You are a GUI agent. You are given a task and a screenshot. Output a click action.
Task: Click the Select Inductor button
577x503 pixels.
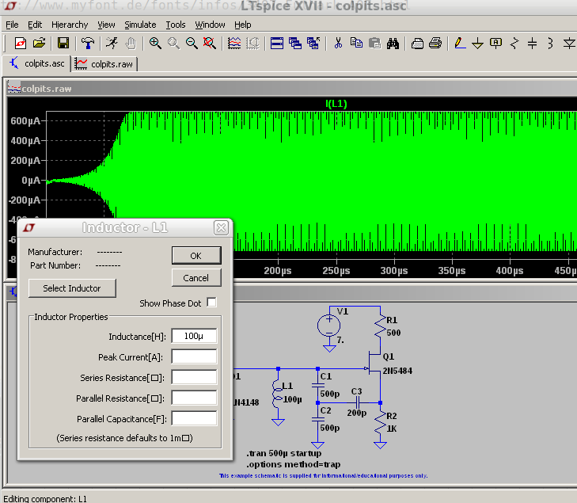coord(72,288)
